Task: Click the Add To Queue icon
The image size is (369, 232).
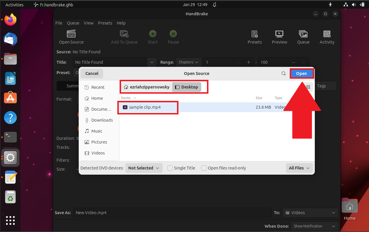Action: tap(124, 37)
